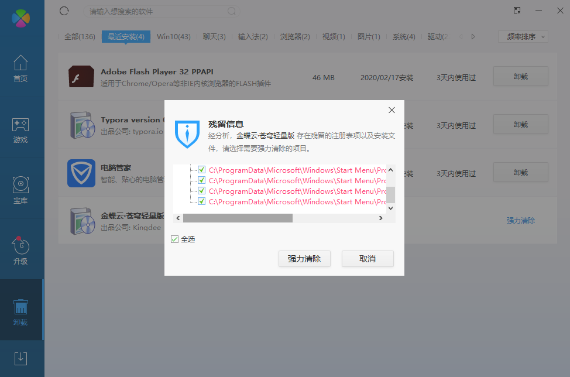This screenshot has width=570, height=377.
Task: Open the 频率排序 sort dropdown
Action: [523, 37]
